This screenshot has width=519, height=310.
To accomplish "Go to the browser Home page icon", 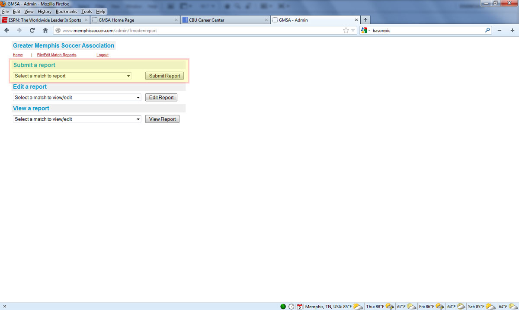I will tap(45, 30).
